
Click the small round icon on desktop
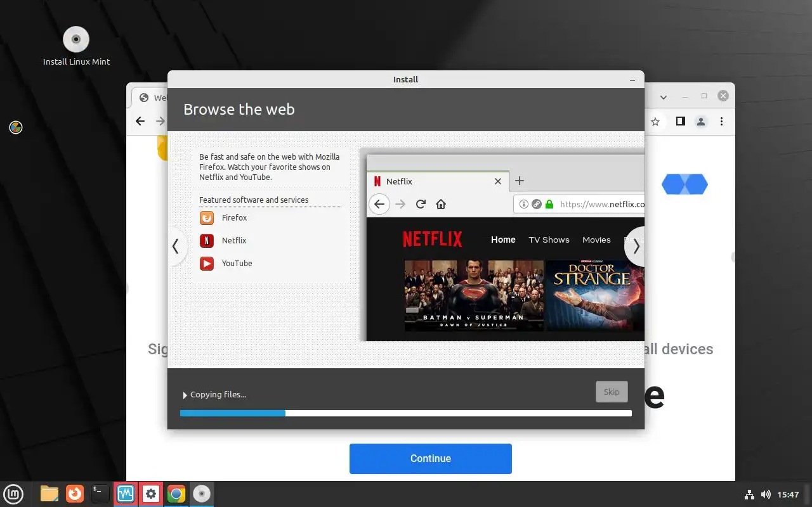pos(16,127)
